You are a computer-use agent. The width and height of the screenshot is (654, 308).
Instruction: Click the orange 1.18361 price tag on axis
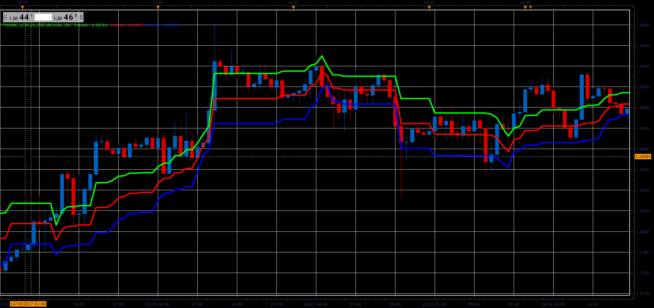(x=642, y=157)
